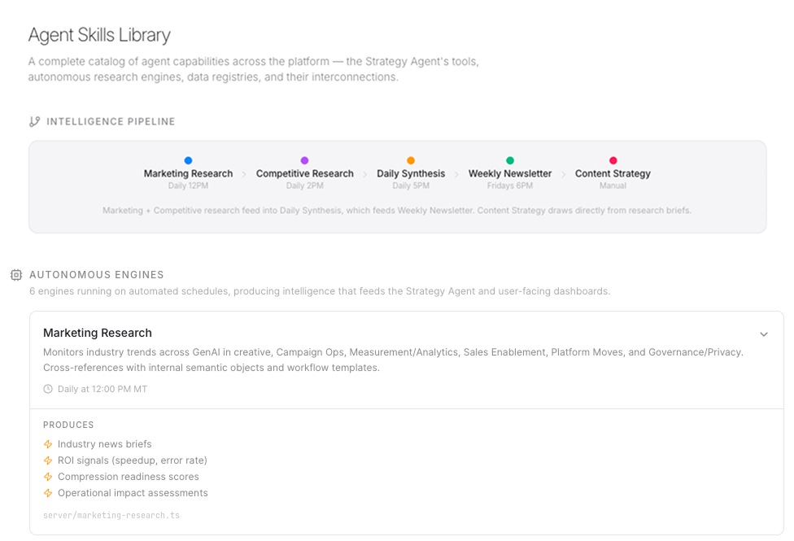Viewport: 794px width, 541px height.
Task: Select the orange Daily Synthesis dot
Action: [411, 160]
